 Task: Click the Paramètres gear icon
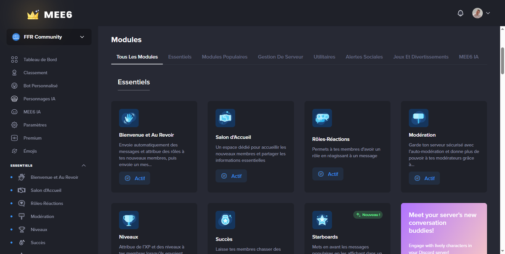tap(14, 125)
